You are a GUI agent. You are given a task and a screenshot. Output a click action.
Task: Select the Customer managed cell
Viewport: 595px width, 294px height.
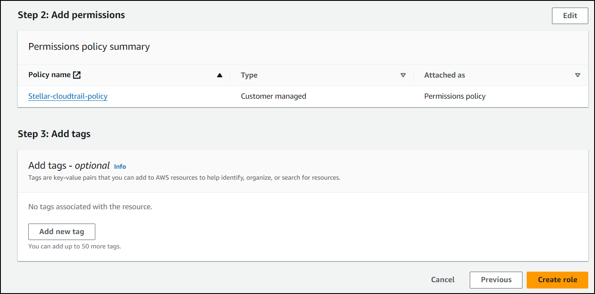[273, 96]
